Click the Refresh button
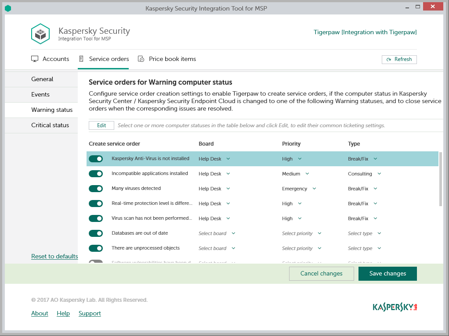The width and height of the screenshot is (449, 336). pyautogui.click(x=399, y=60)
